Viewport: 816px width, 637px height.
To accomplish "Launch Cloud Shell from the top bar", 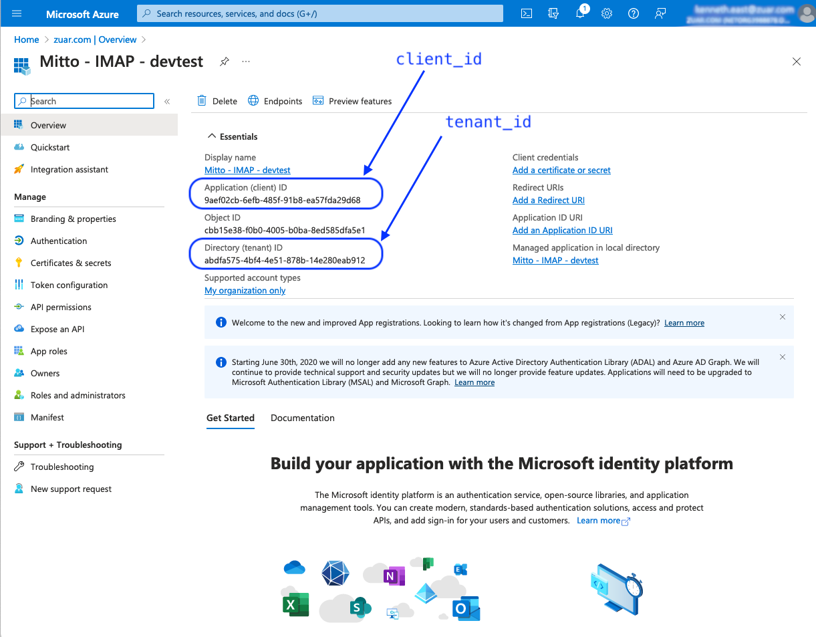I will [527, 13].
